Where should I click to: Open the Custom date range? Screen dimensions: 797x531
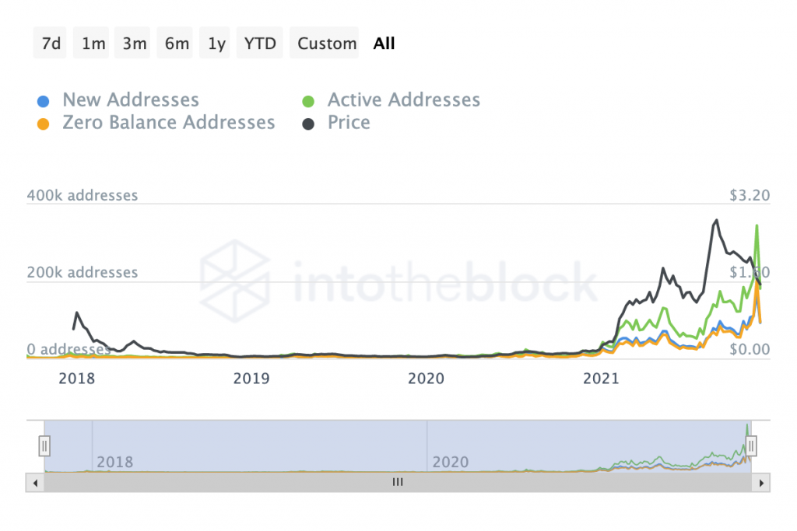(x=327, y=44)
